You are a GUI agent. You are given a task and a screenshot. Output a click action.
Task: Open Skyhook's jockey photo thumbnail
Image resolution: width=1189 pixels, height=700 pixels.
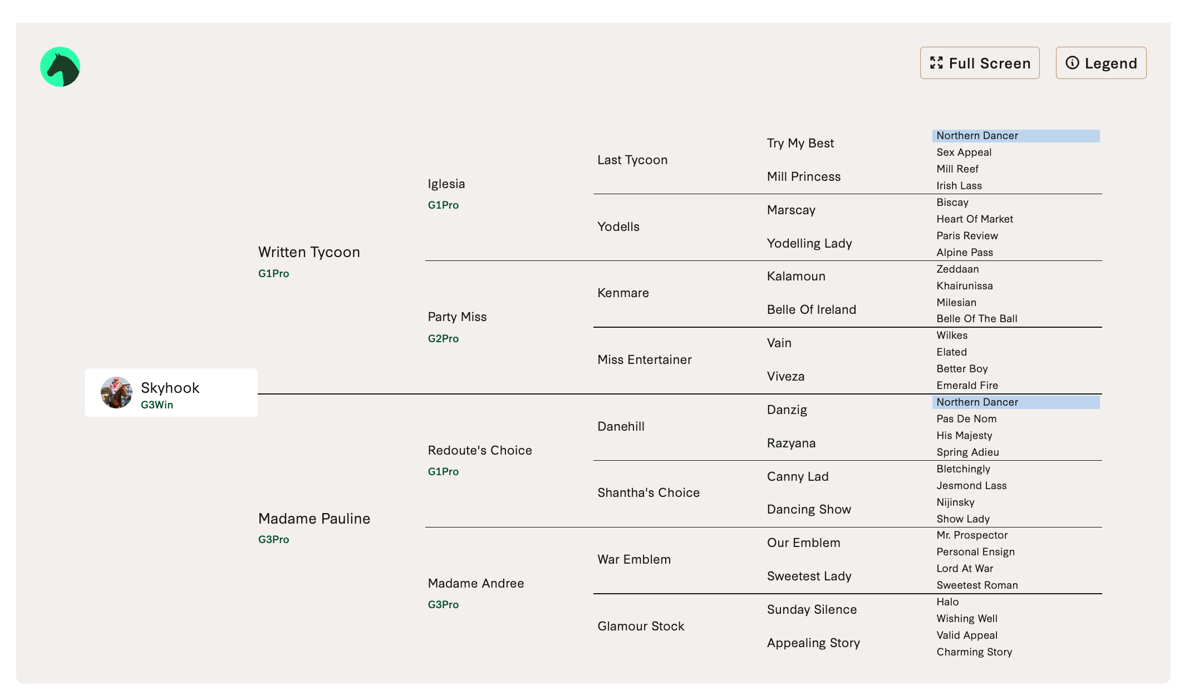point(116,392)
